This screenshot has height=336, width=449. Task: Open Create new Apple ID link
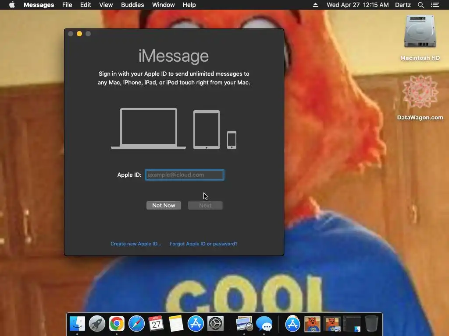point(136,244)
